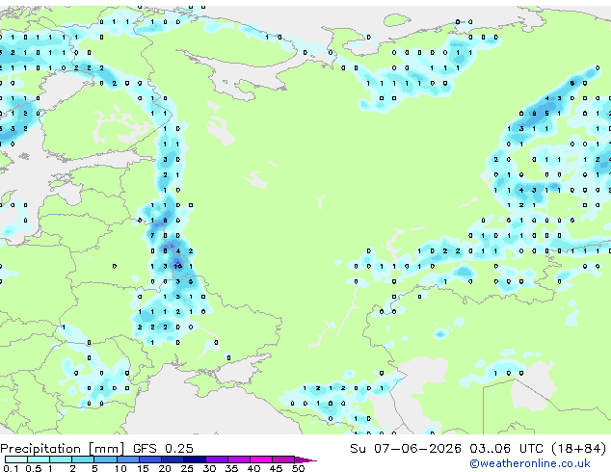
Task: Click the legend label "10"
Action: pos(120,468)
